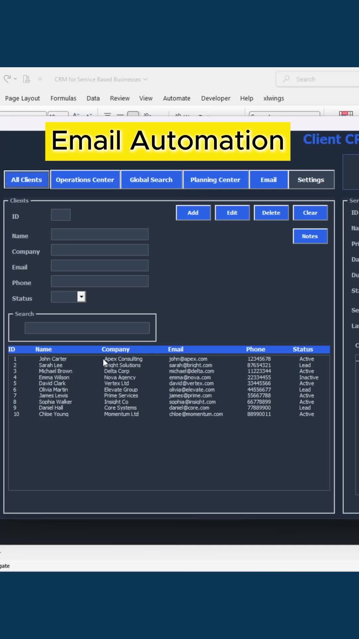Click the Add client button
This screenshot has width=359, height=639.
(193, 213)
